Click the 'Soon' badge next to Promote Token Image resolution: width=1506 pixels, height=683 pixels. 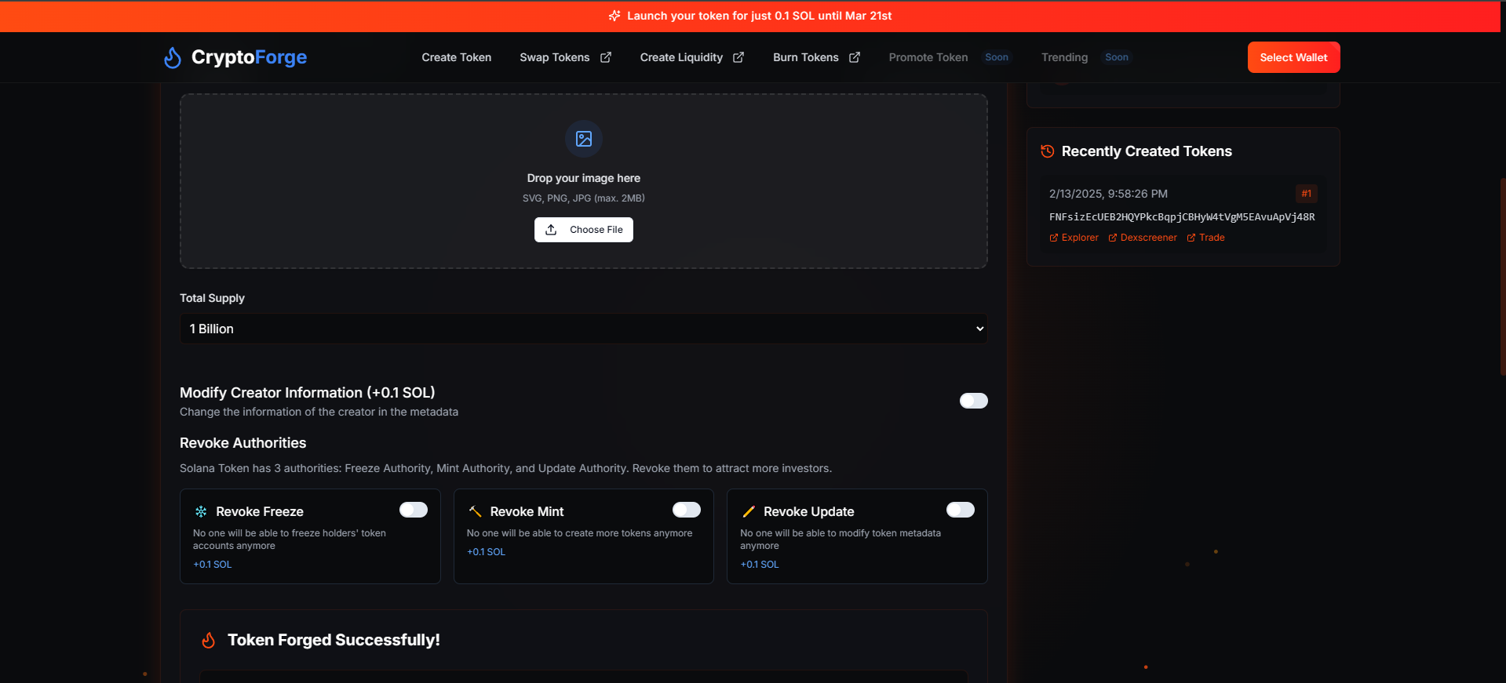(997, 57)
